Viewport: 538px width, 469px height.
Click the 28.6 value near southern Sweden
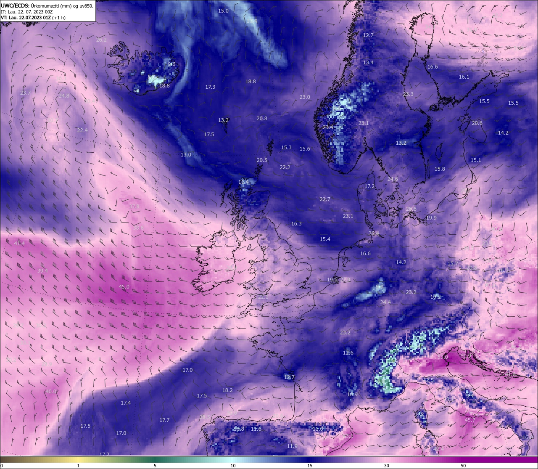[x=411, y=209]
